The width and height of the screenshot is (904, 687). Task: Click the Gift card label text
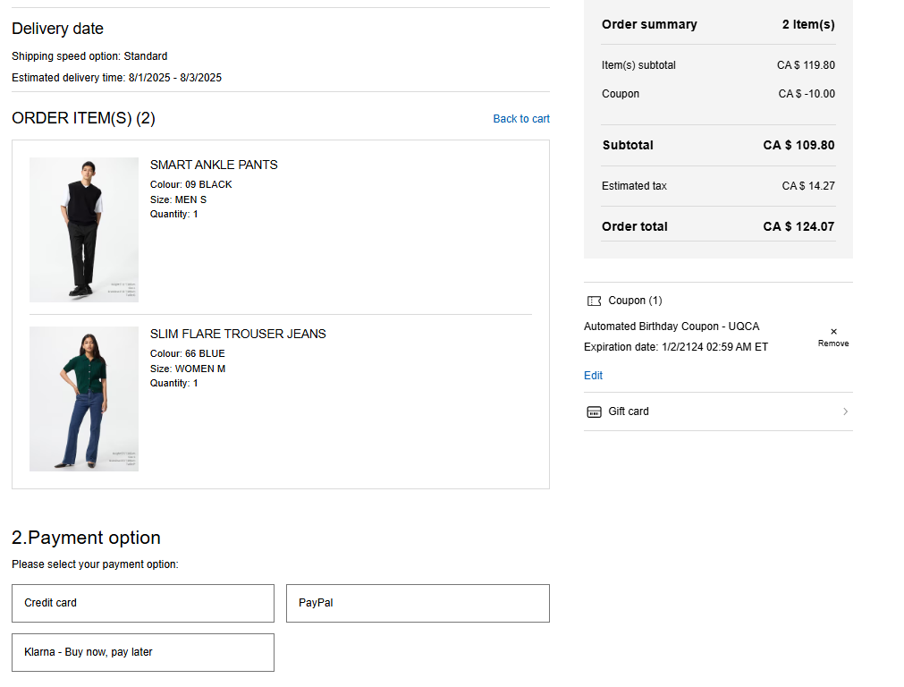629,411
